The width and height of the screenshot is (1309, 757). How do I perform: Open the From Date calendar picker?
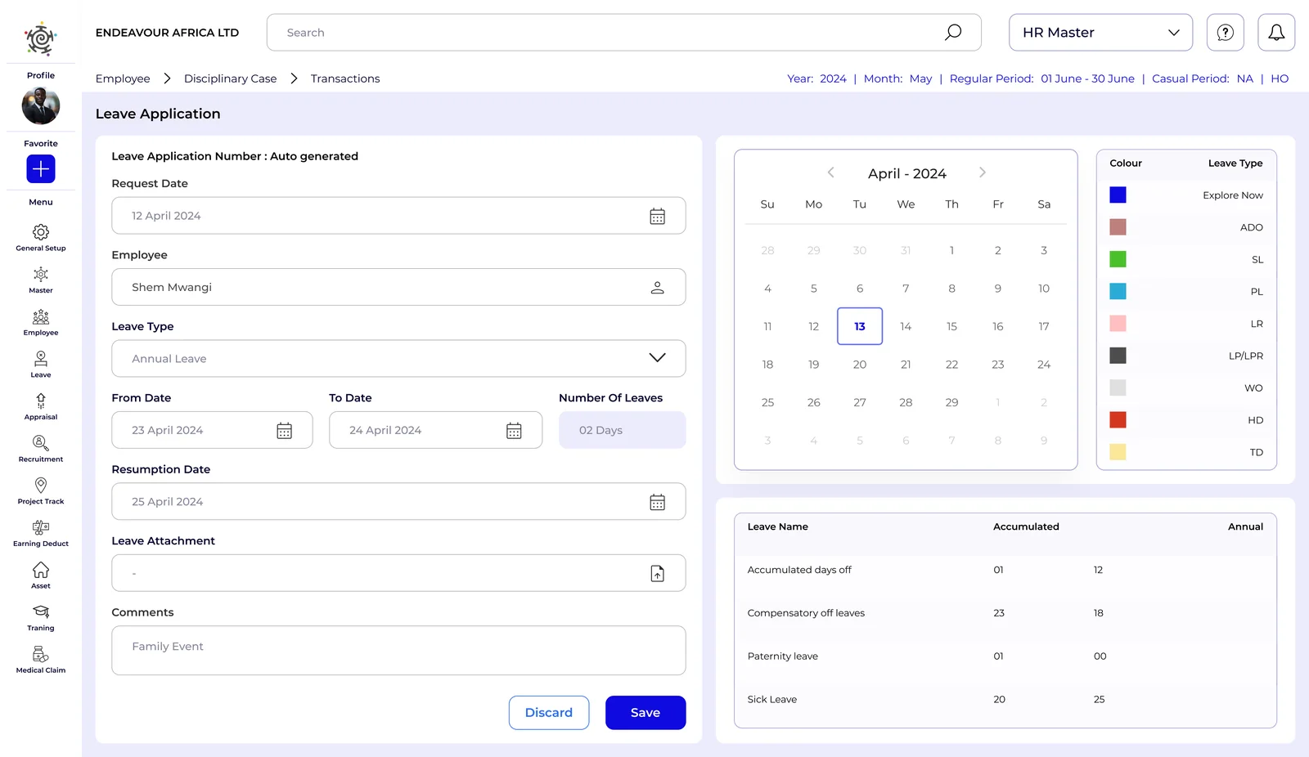pyautogui.click(x=284, y=431)
